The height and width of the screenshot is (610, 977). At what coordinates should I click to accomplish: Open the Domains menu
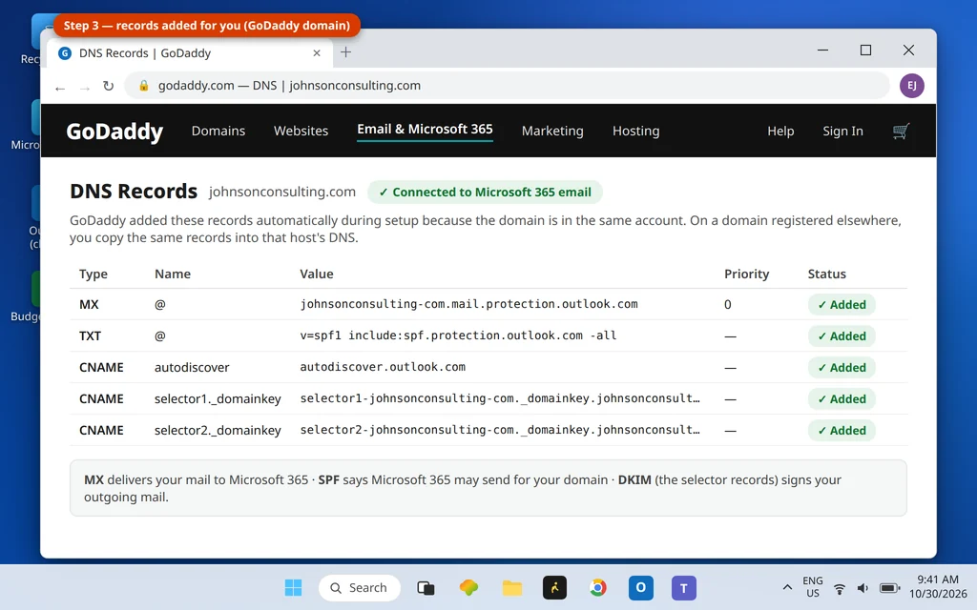click(218, 131)
